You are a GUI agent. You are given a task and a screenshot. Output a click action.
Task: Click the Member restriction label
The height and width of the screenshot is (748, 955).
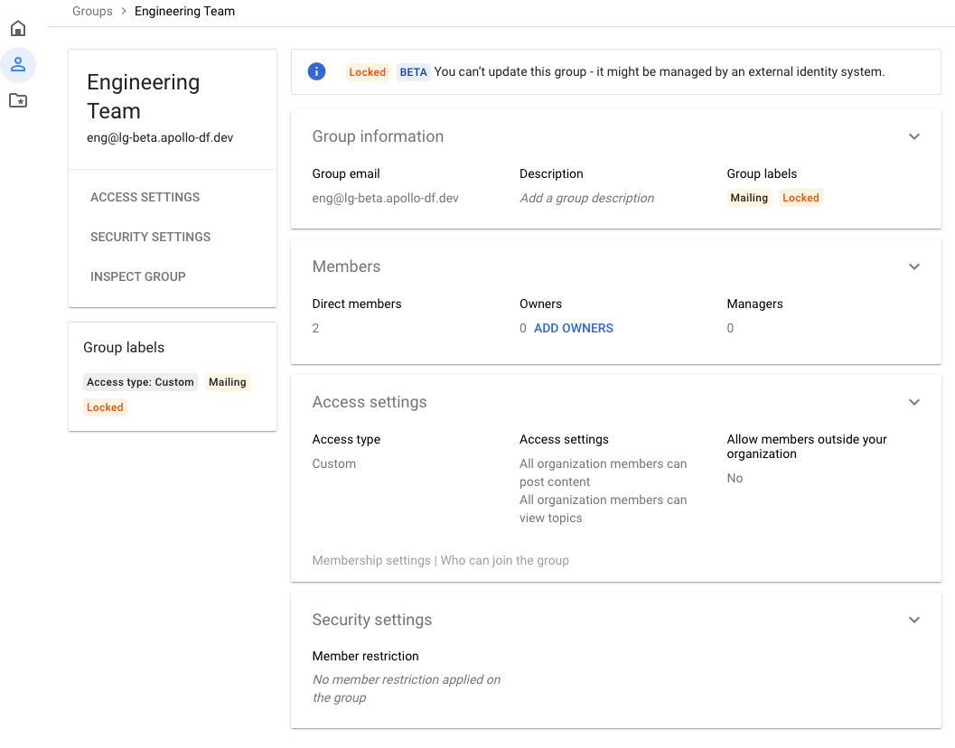(x=365, y=656)
